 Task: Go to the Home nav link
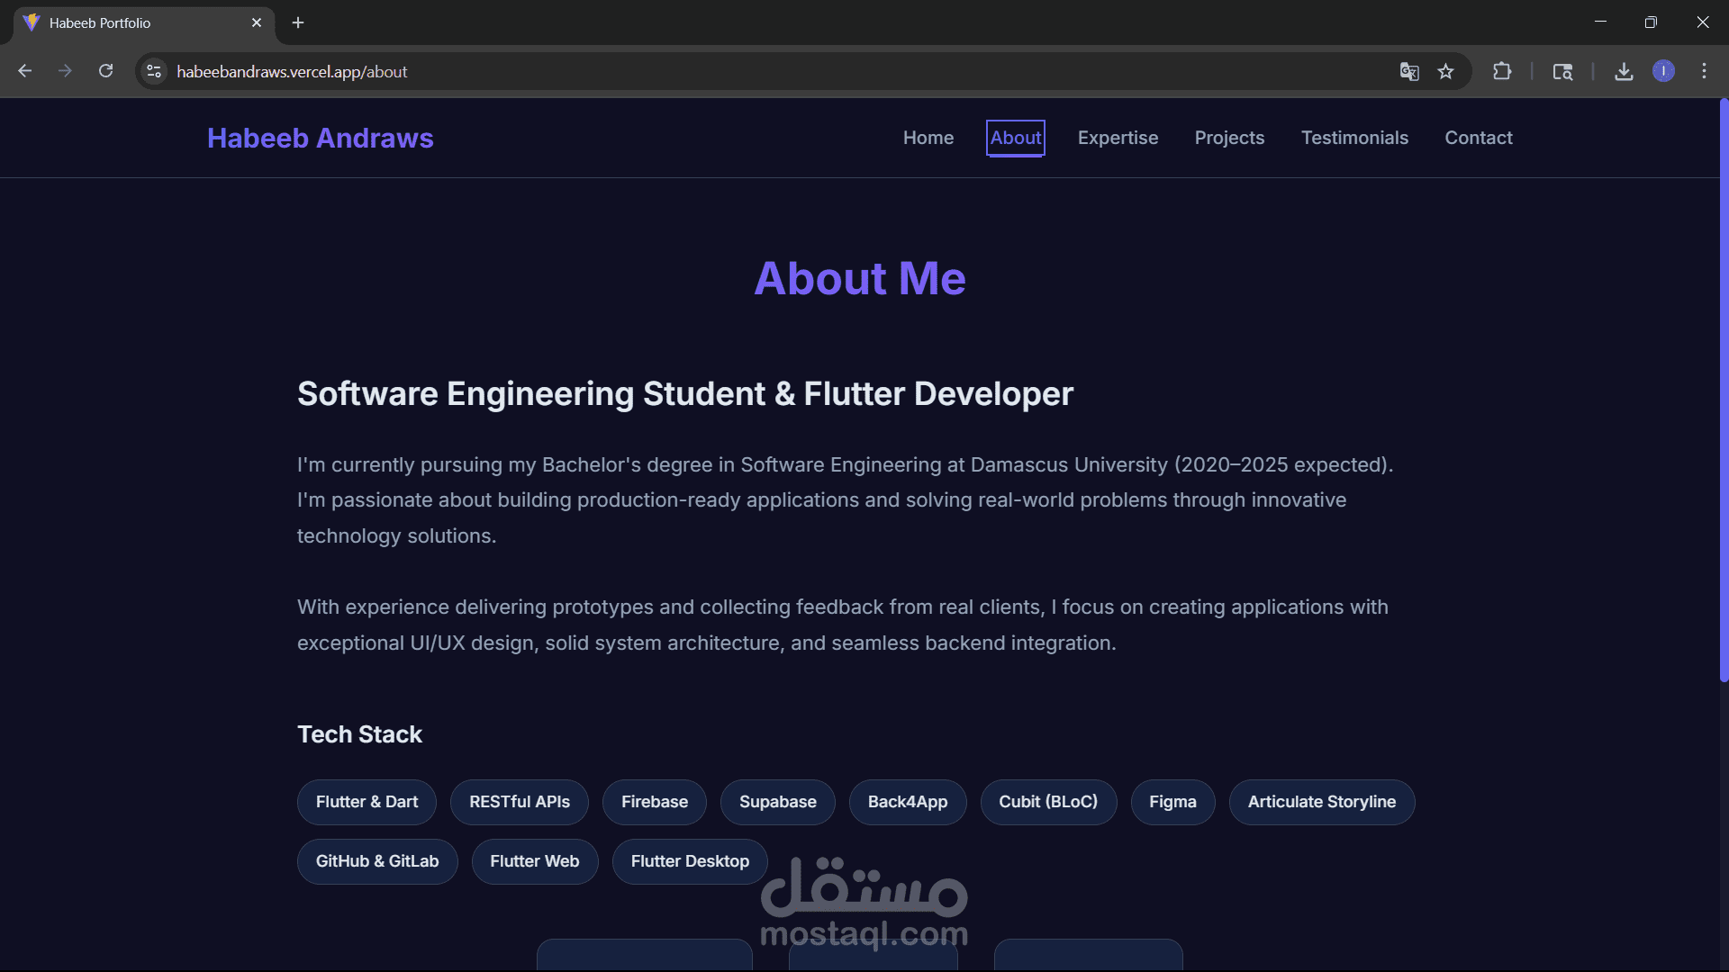pyautogui.click(x=928, y=138)
